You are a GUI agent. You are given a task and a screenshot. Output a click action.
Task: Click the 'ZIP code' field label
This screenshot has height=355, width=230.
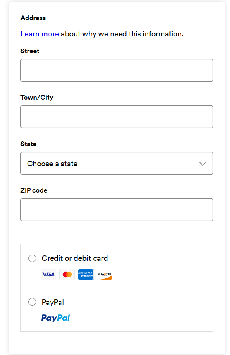34,190
